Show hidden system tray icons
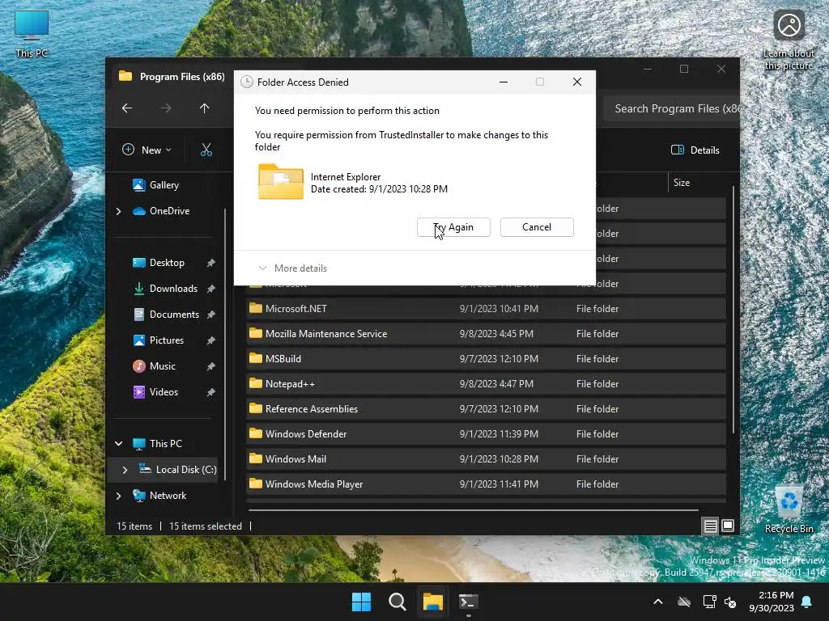This screenshot has width=829, height=621. pos(658,602)
